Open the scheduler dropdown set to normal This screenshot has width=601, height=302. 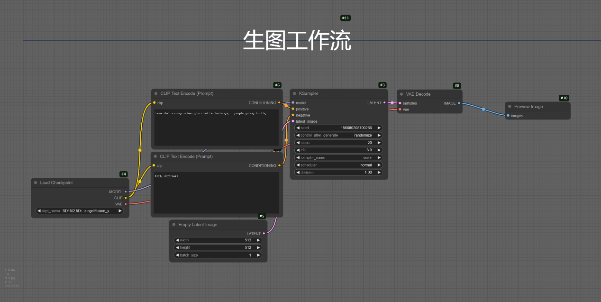pyautogui.click(x=338, y=165)
